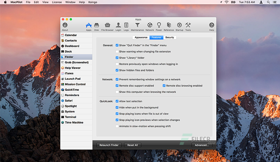Open Wi-Fi status in the menu bar
Viewport: 280px width, 162px height.
[x=227, y=2]
